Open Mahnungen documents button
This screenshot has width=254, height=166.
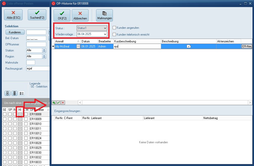(104, 15)
